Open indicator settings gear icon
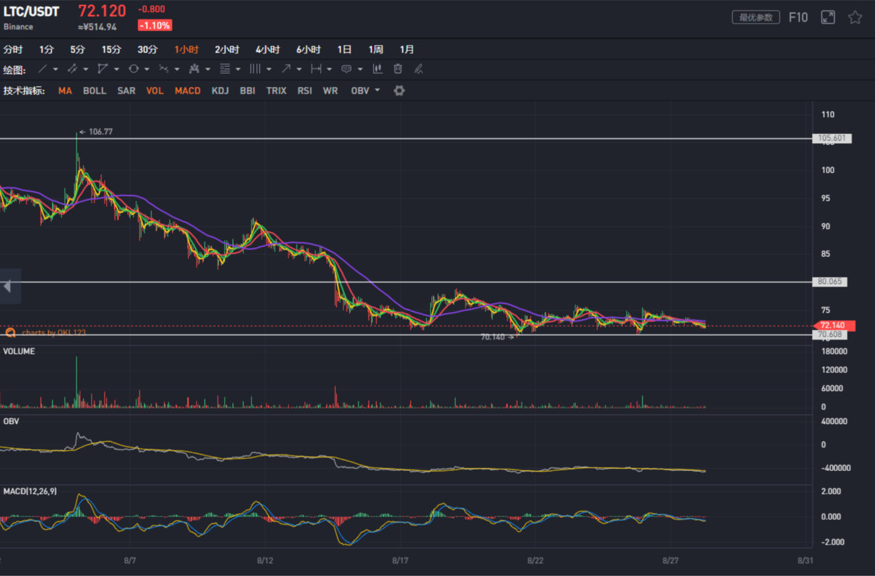 399,90
